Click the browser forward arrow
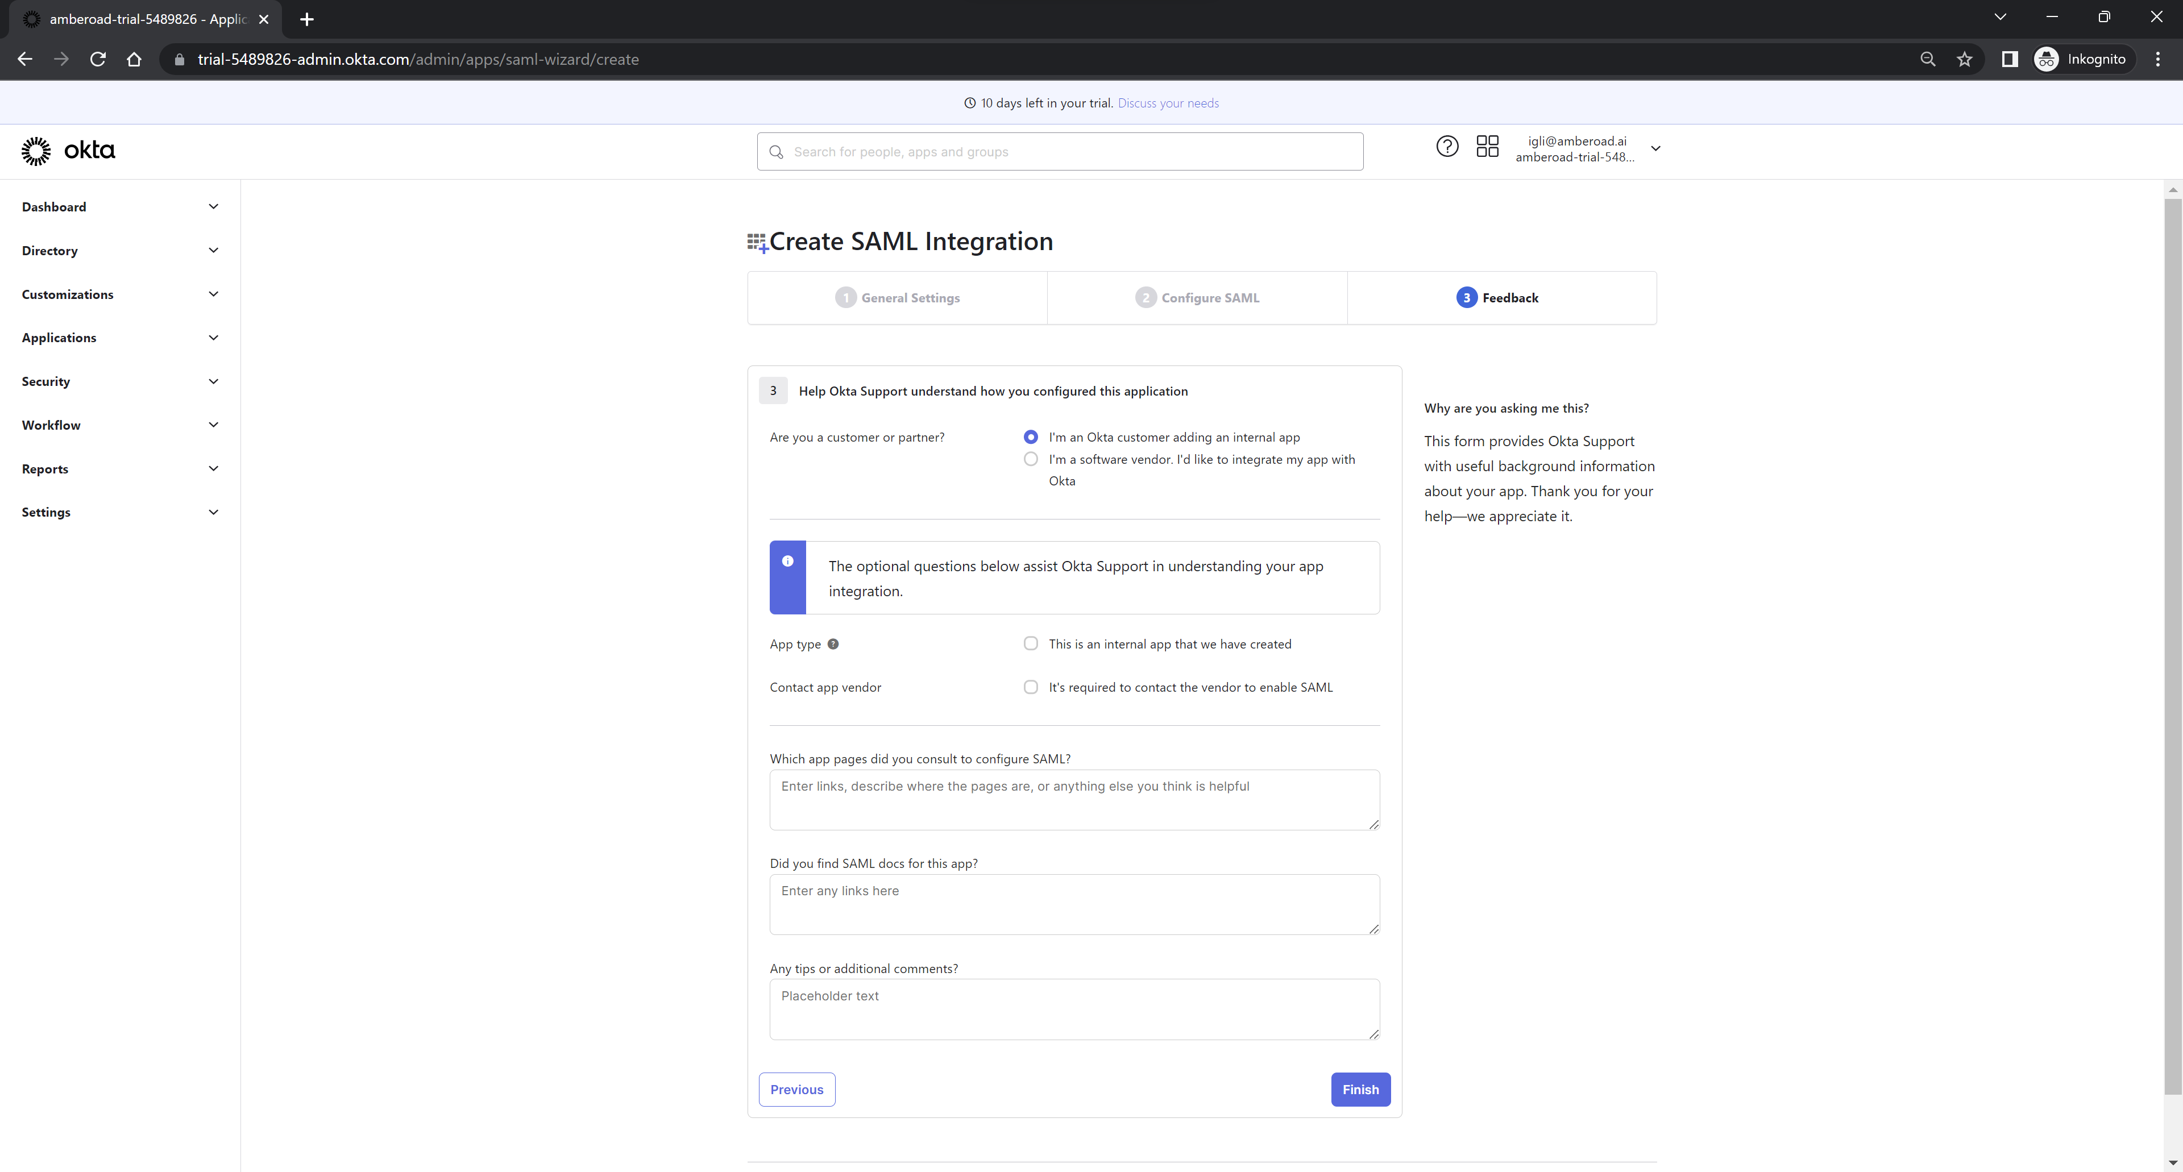Screen dimensions: 2183x1172 click(x=61, y=59)
